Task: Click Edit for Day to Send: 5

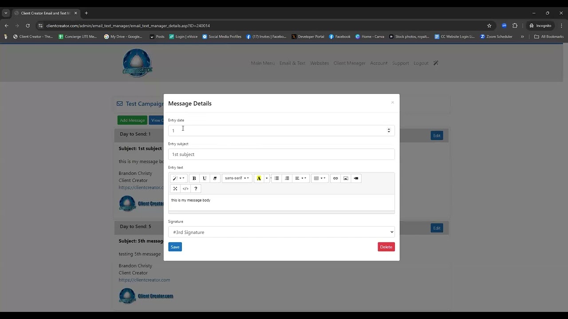Action: (x=437, y=228)
